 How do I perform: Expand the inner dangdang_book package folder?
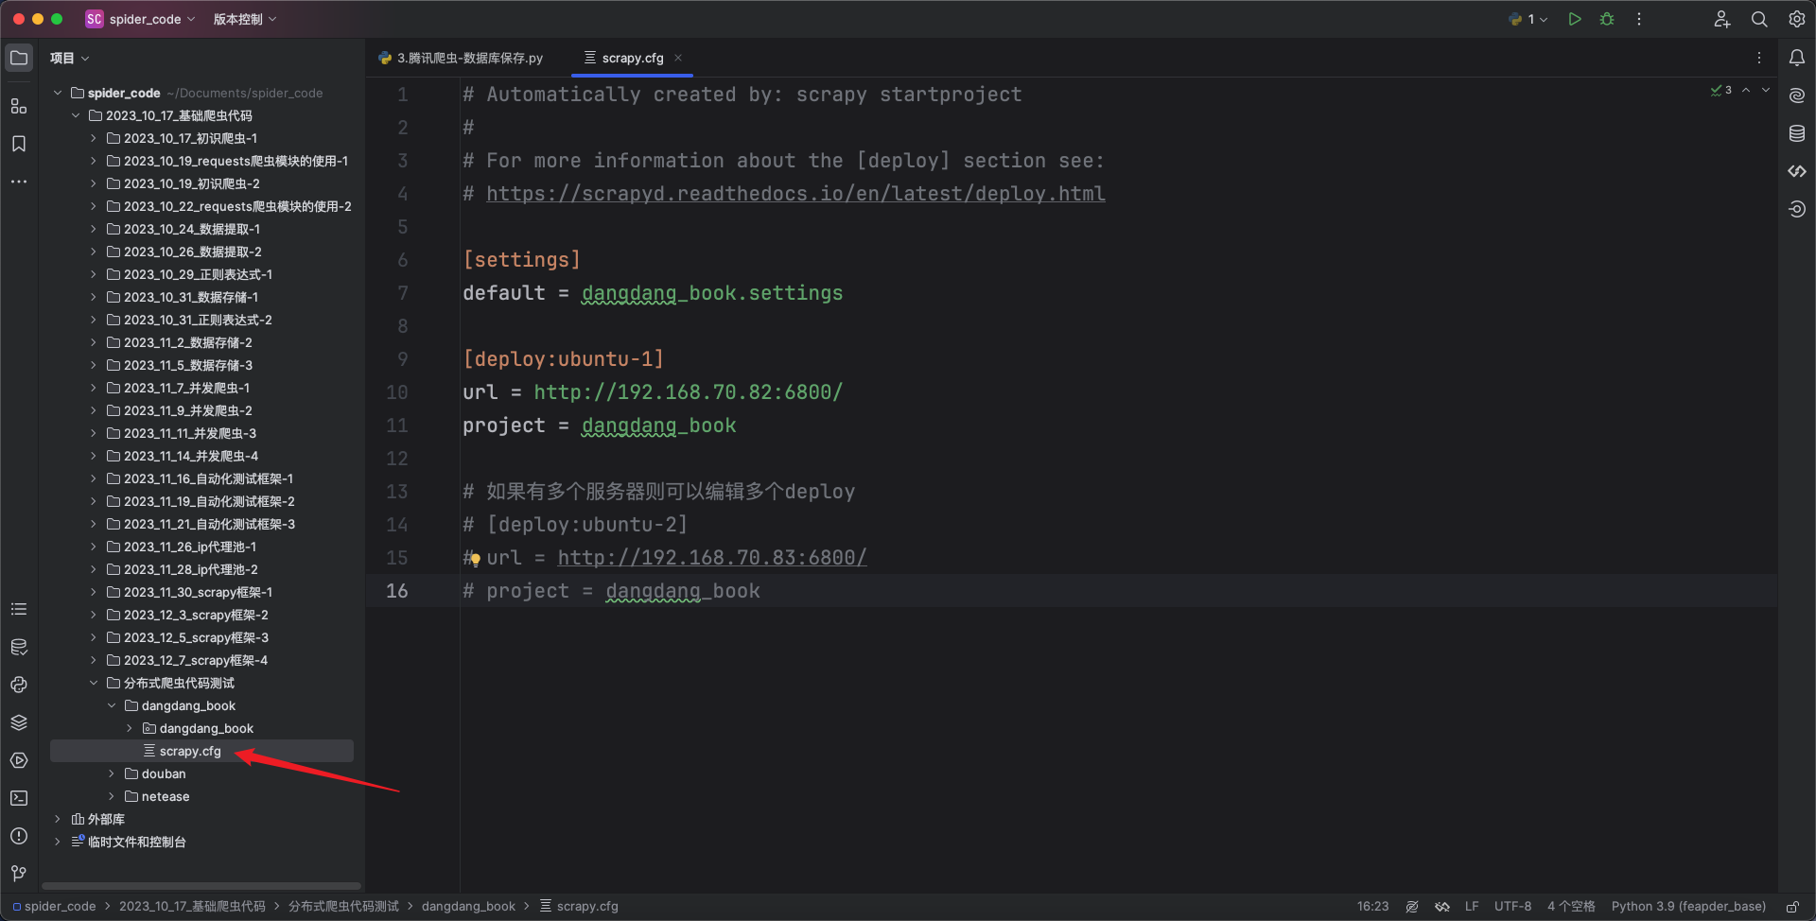click(x=130, y=728)
